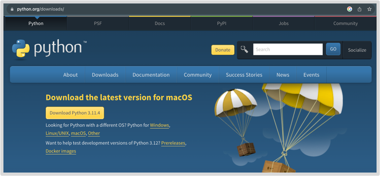Go to the Jobs top tab
Image resolution: width=380 pixels, height=176 pixels.
pyautogui.click(x=284, y=23)
